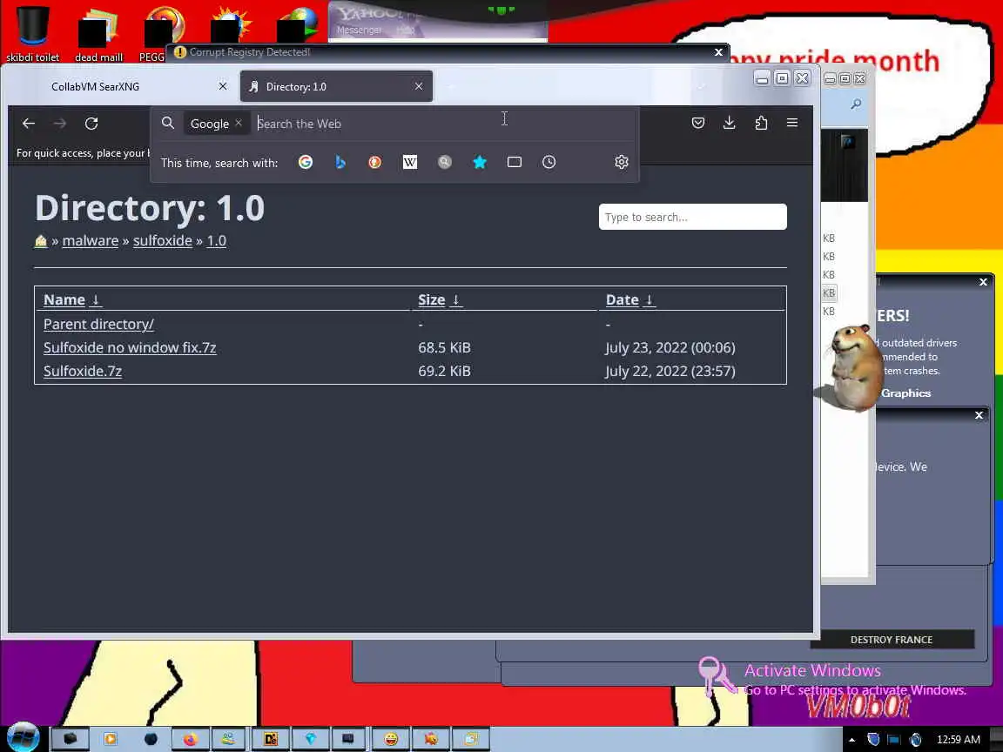Viewport: 1003px width, 752px height.
Task: Reload the Directory page
Action: coord(91,124)
